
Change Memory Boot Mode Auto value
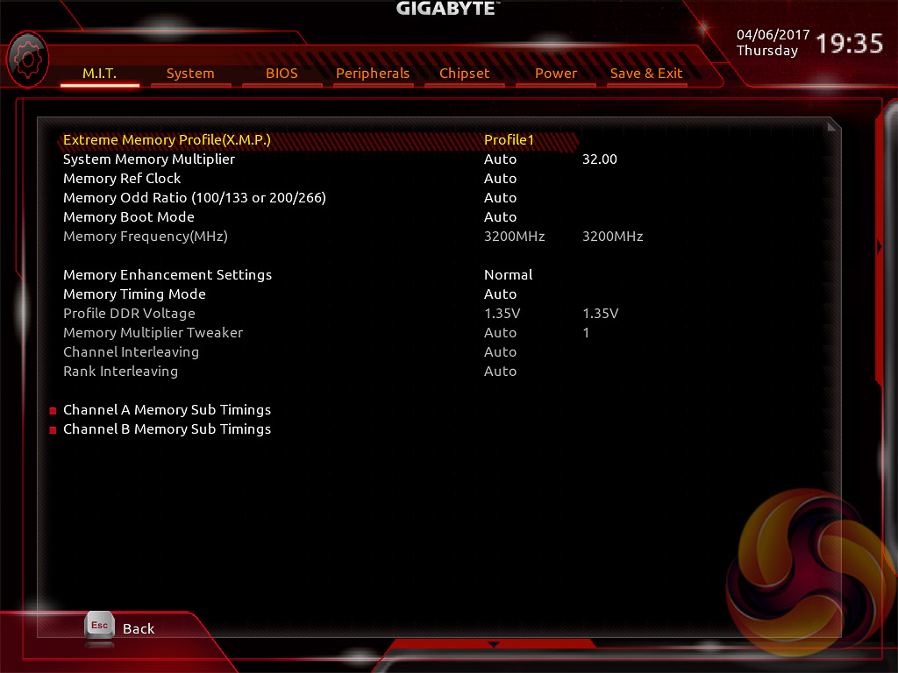coord(500,217)
